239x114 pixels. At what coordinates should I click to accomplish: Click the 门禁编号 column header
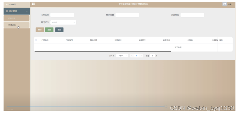pos(69,40)
